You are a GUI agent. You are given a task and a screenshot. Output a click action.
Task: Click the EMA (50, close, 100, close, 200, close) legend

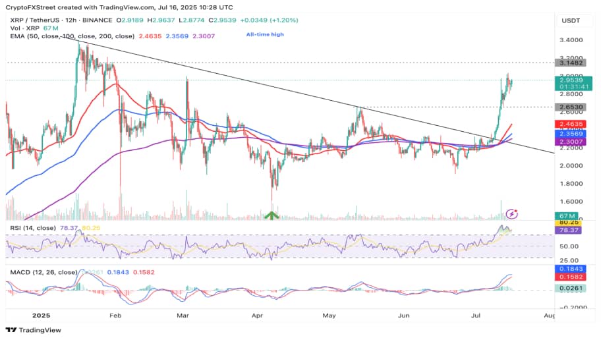[72, 36]
